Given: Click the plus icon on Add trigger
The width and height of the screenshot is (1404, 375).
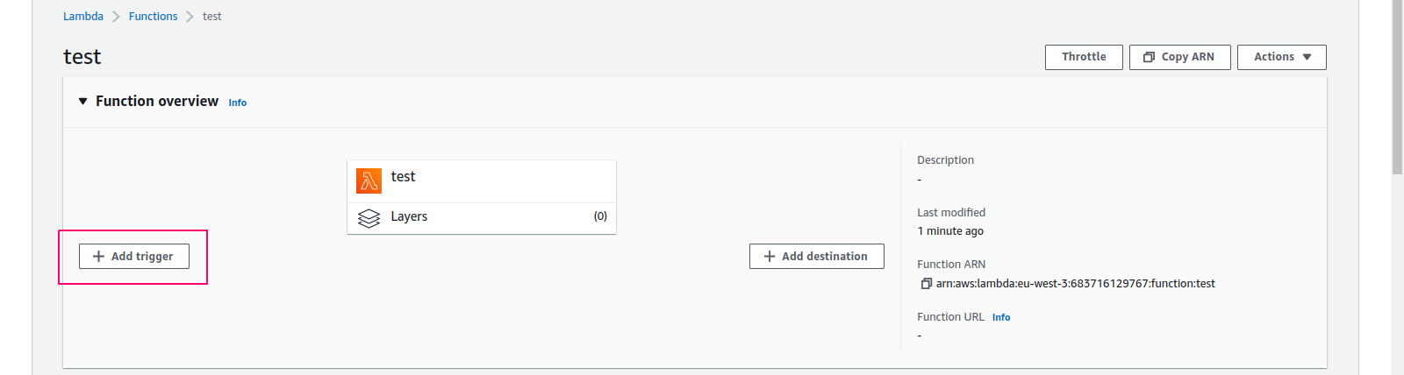Looking at the screenshot, I should tap(98, 257).
